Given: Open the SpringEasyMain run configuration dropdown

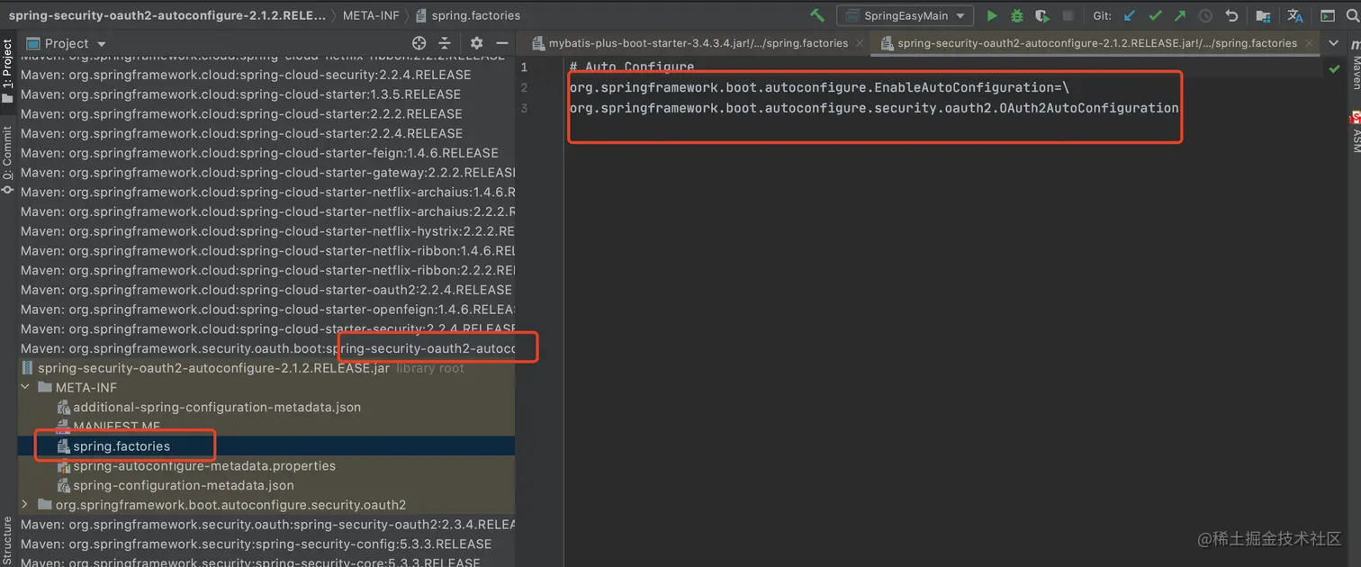Looking at the screenshot, I should pos(904,15).
